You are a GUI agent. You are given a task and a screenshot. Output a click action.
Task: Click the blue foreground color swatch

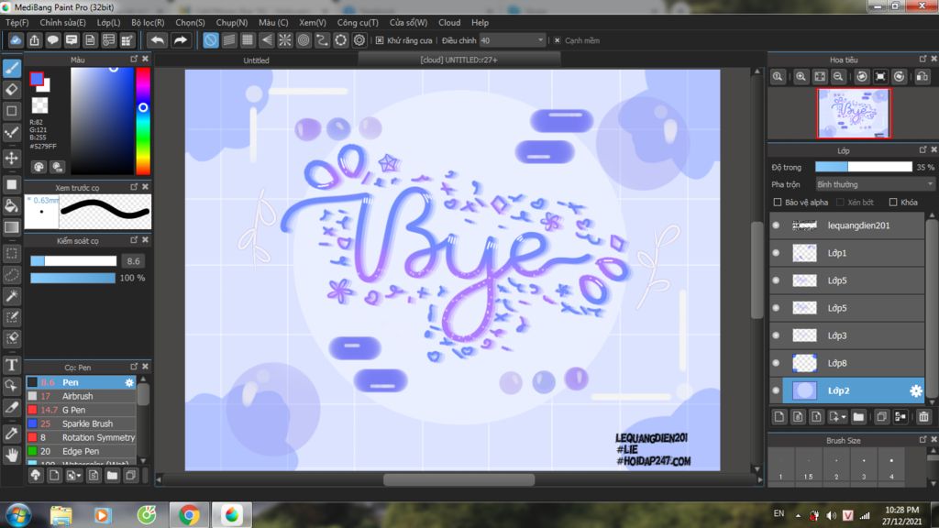coord(37,79)
